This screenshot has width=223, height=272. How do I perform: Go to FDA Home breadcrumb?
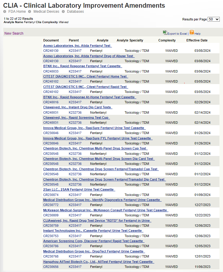17,12
